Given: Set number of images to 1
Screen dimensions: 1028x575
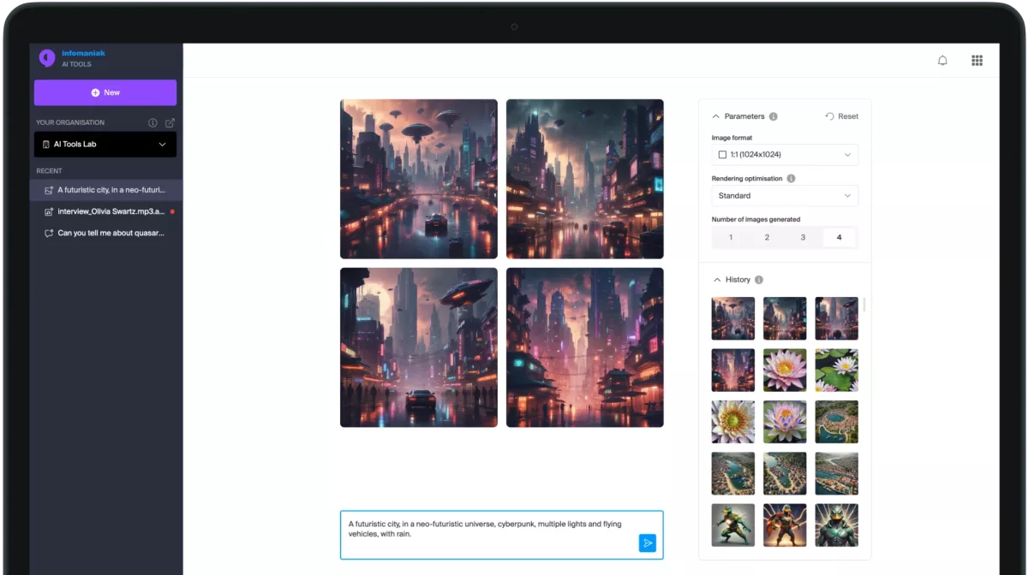Looking at the screenshot, I should coord(731,238).
